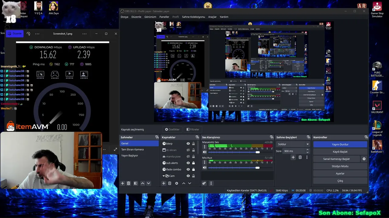Open Battlefield 1 desktop shortcut
Screen dimensions: 389x218
click(377, 147)
